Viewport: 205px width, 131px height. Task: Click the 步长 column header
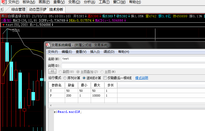[111, 85]
